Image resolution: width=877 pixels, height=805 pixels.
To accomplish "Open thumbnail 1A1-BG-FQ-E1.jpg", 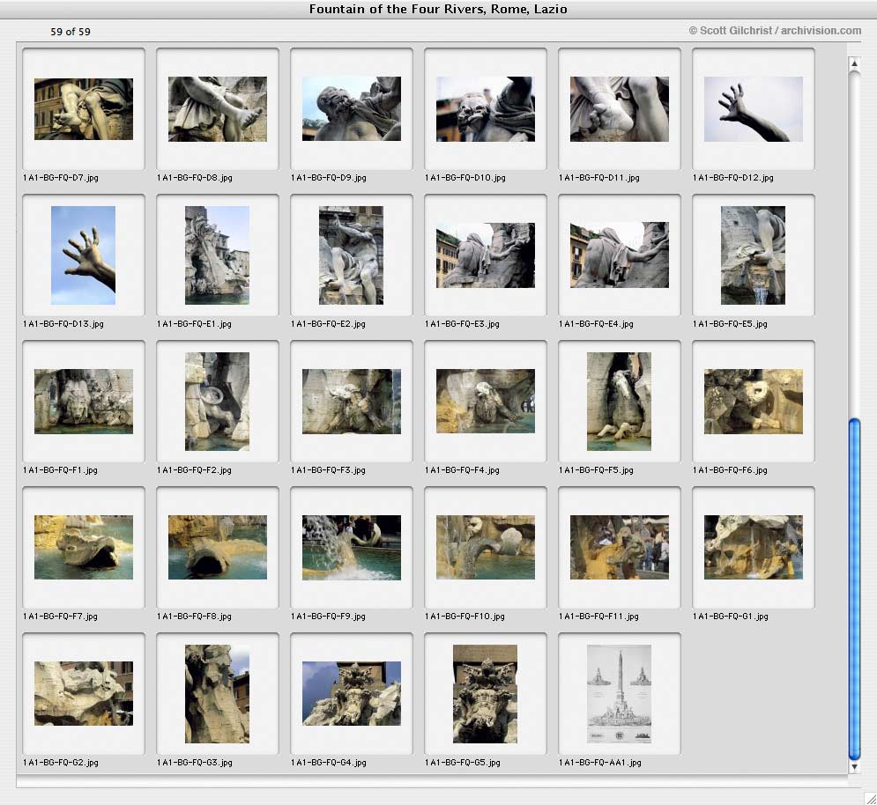I will pyautogui.click(x=217, y=255).
